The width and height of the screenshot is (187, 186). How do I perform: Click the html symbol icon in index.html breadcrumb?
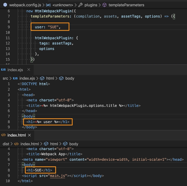point(46,144)
